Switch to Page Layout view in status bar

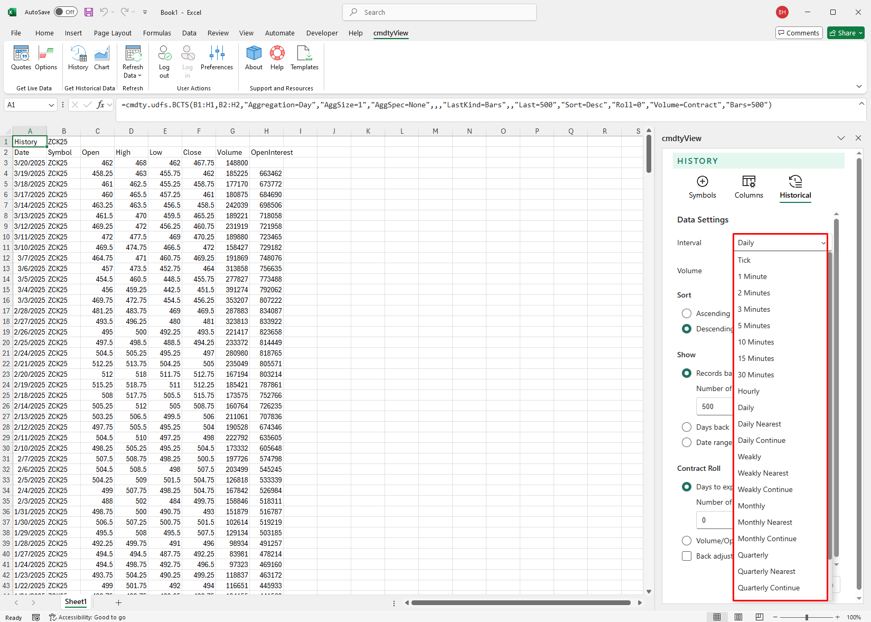[738, 617]
